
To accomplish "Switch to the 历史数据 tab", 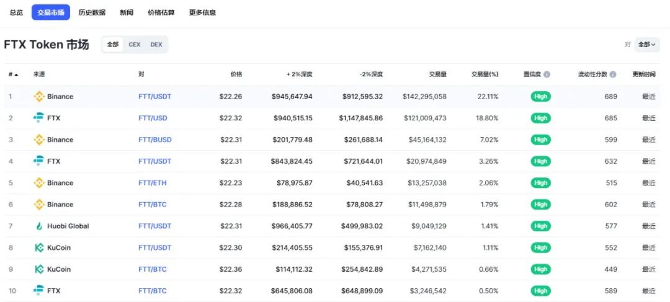I will (92, 12).
